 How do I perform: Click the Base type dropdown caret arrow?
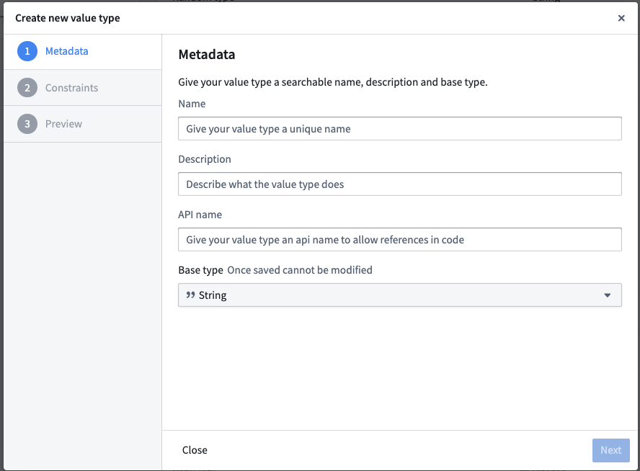coord(608,295)
